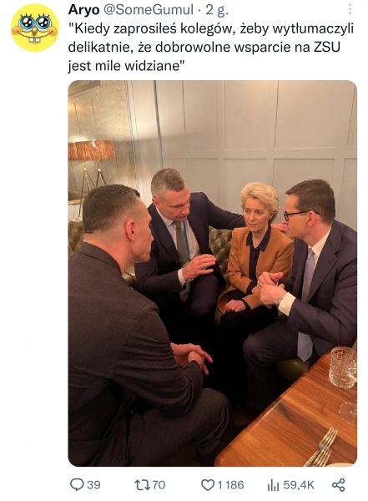The height and width of the screenshot is (501, 368).
Task: Open the @SomeGumul handle link
Action: tap(149, 10)
